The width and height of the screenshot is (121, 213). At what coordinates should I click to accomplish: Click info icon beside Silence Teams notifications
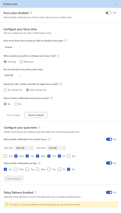coord(51,98)
